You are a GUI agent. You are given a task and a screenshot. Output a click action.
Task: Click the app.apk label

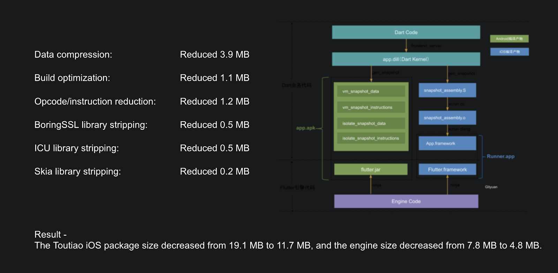tap(306, 128)
